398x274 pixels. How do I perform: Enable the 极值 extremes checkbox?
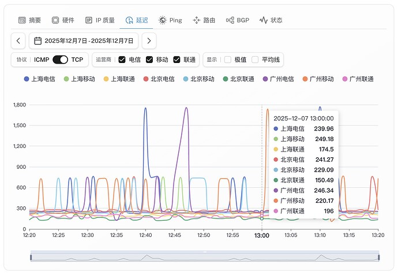(228, 60)
